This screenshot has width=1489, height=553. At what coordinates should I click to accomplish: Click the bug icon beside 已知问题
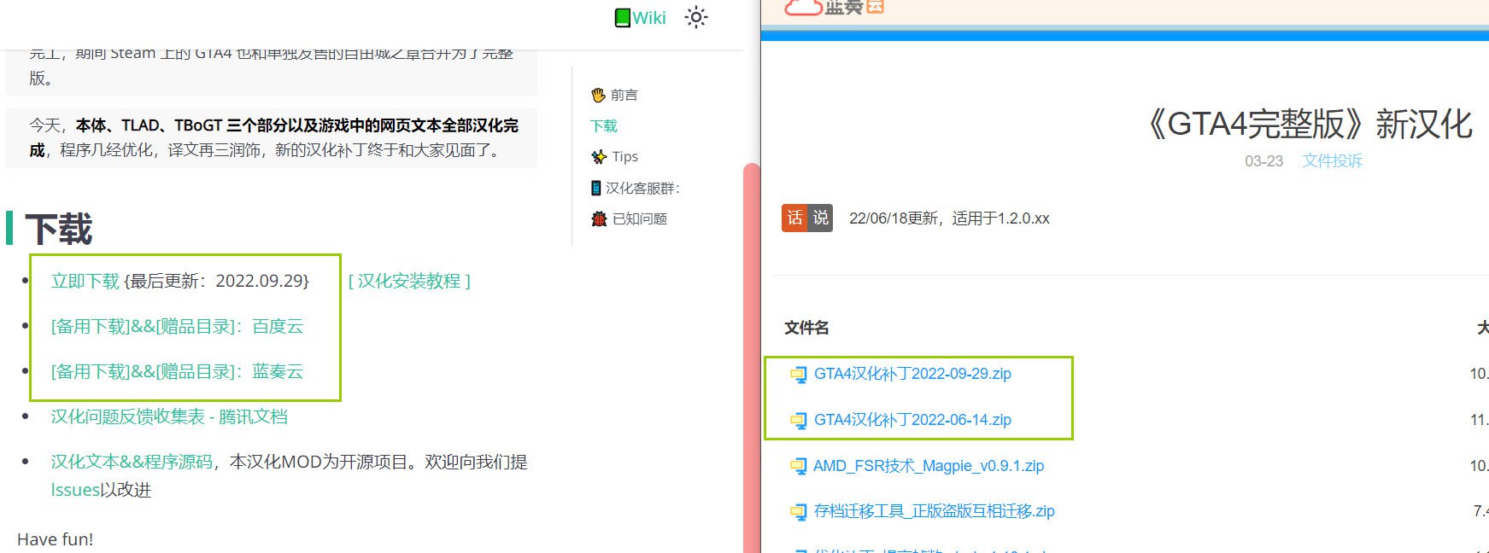pos(599,219)
